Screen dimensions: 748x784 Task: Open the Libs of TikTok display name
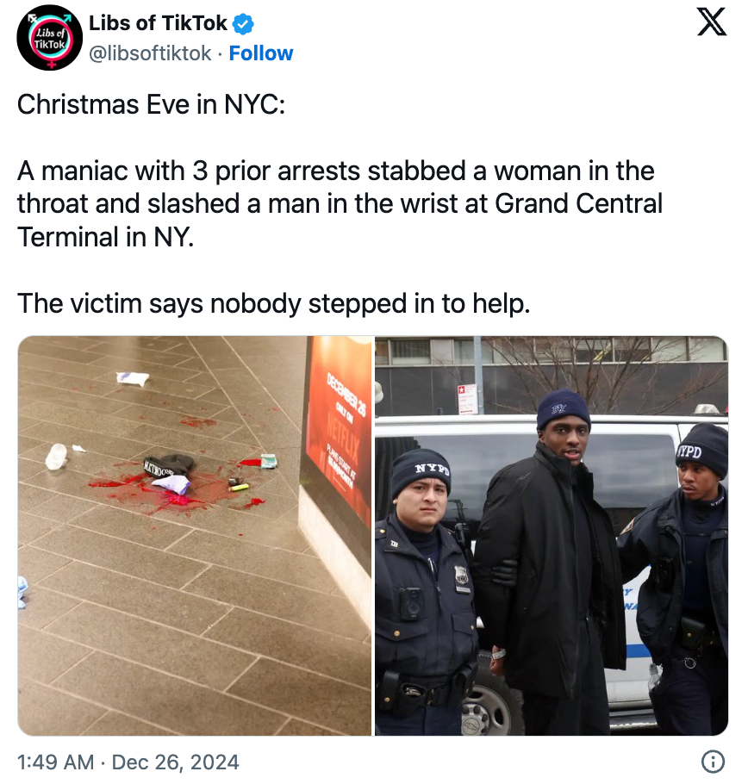pos(158,23)
